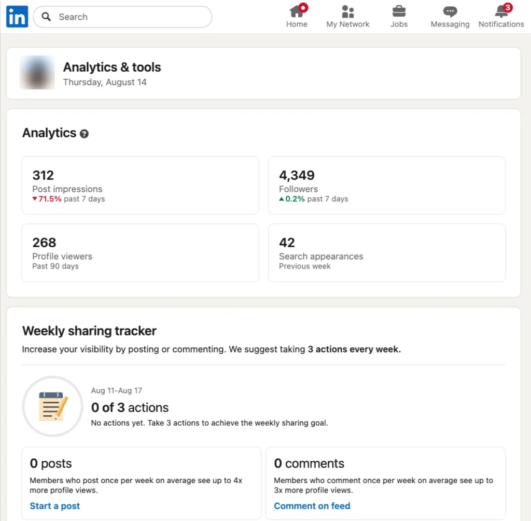Click the My Network nav label
Viewport: 531px width, 521px height.
tap(348, 24)
